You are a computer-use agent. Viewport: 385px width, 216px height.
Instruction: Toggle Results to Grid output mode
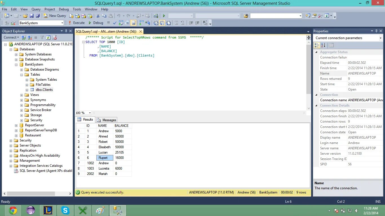(162, 23)
